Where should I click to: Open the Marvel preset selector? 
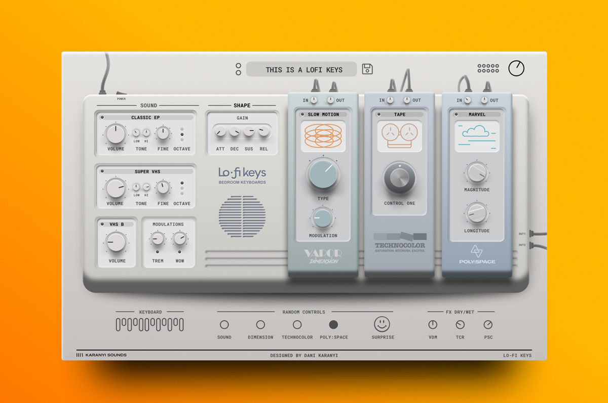[x=477, y=114]
